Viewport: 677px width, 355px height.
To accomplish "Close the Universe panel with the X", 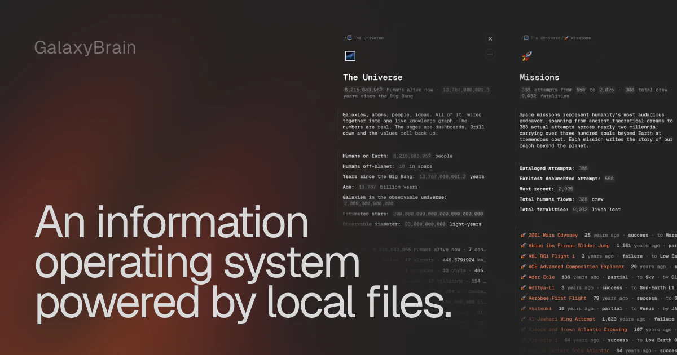I will pyautogui.click(x=490, y=39).
